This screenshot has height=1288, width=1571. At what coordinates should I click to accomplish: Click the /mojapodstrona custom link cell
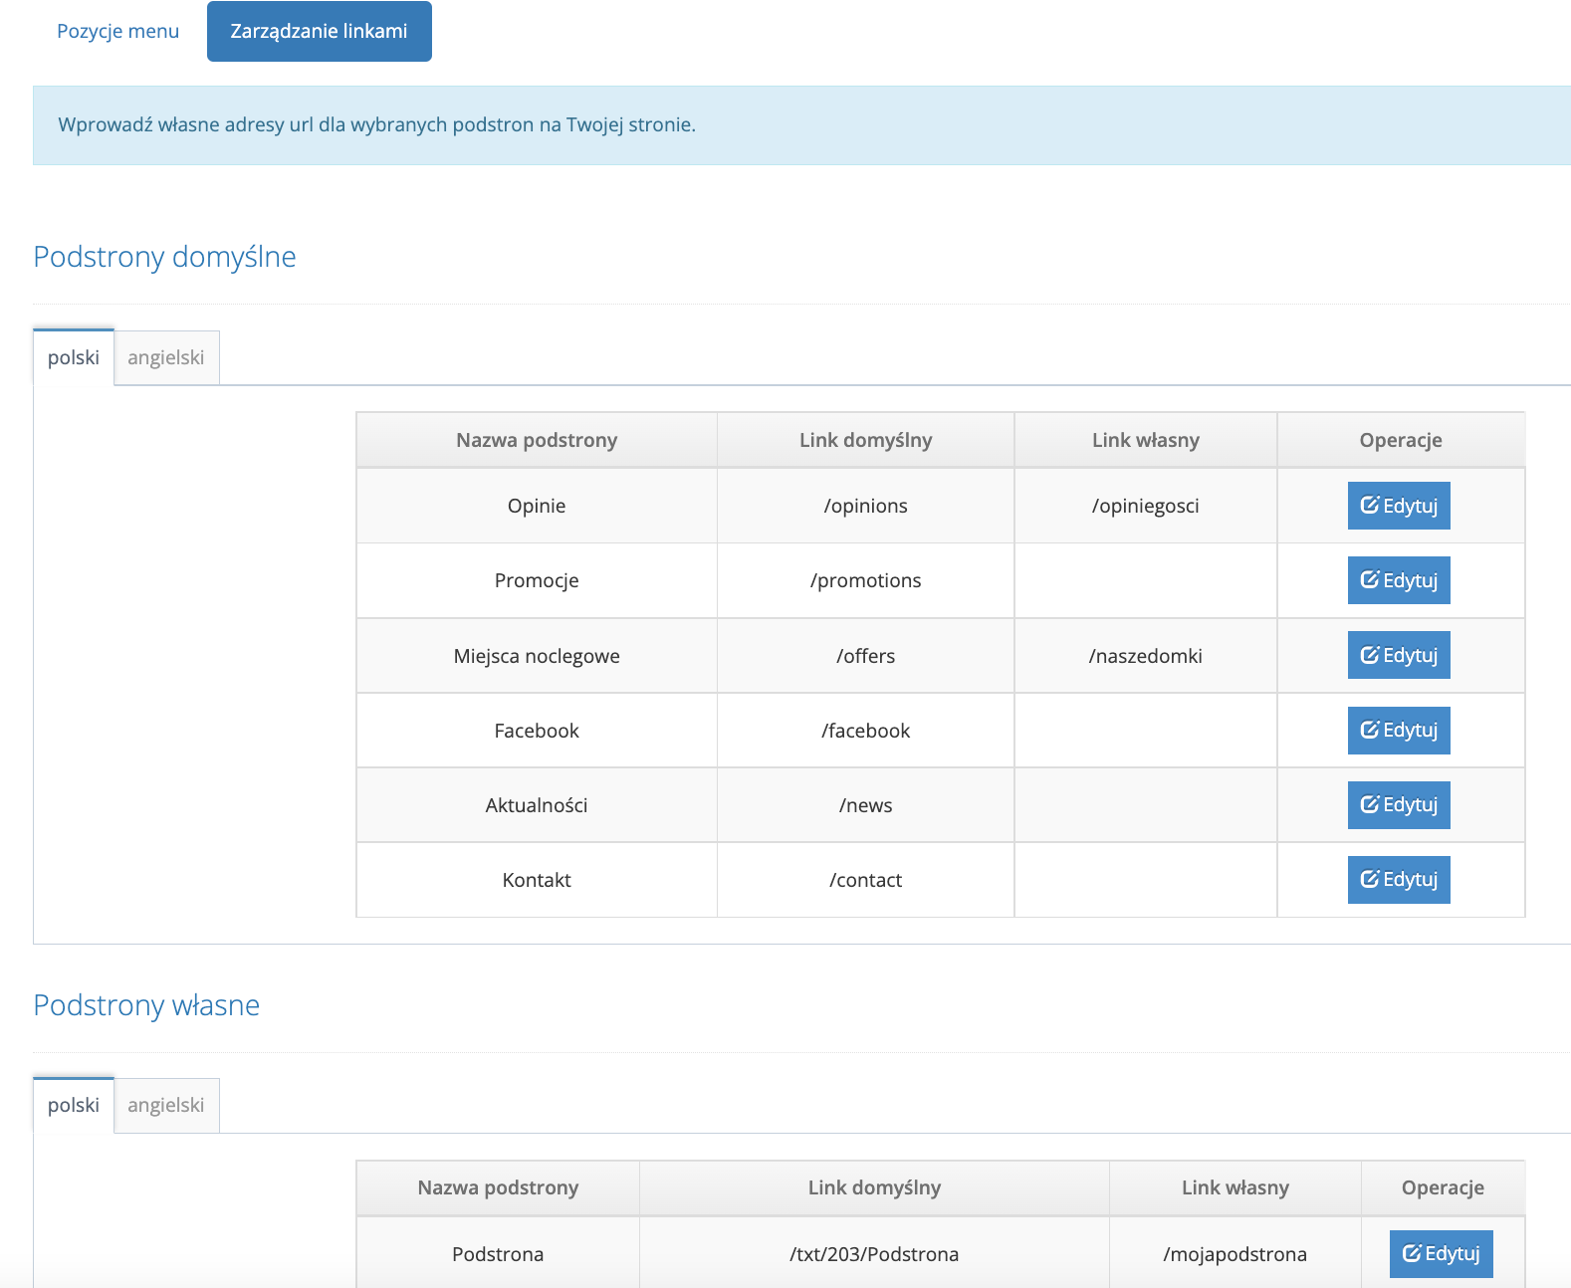click(x=1234, y=1254)
